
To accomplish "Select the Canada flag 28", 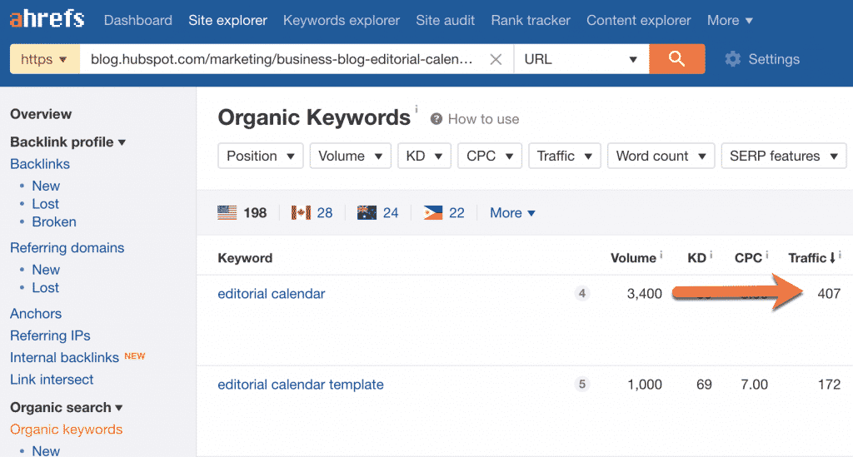I will click(x=312, y=212).
